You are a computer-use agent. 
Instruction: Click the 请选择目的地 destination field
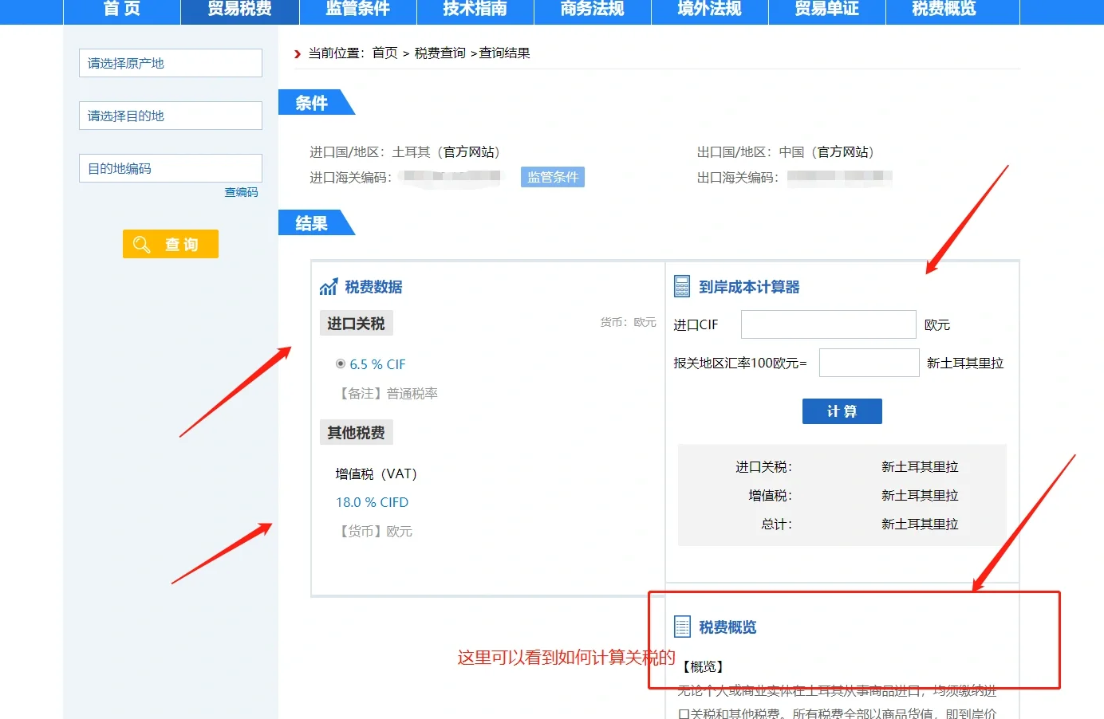click(x=171, y=116)
